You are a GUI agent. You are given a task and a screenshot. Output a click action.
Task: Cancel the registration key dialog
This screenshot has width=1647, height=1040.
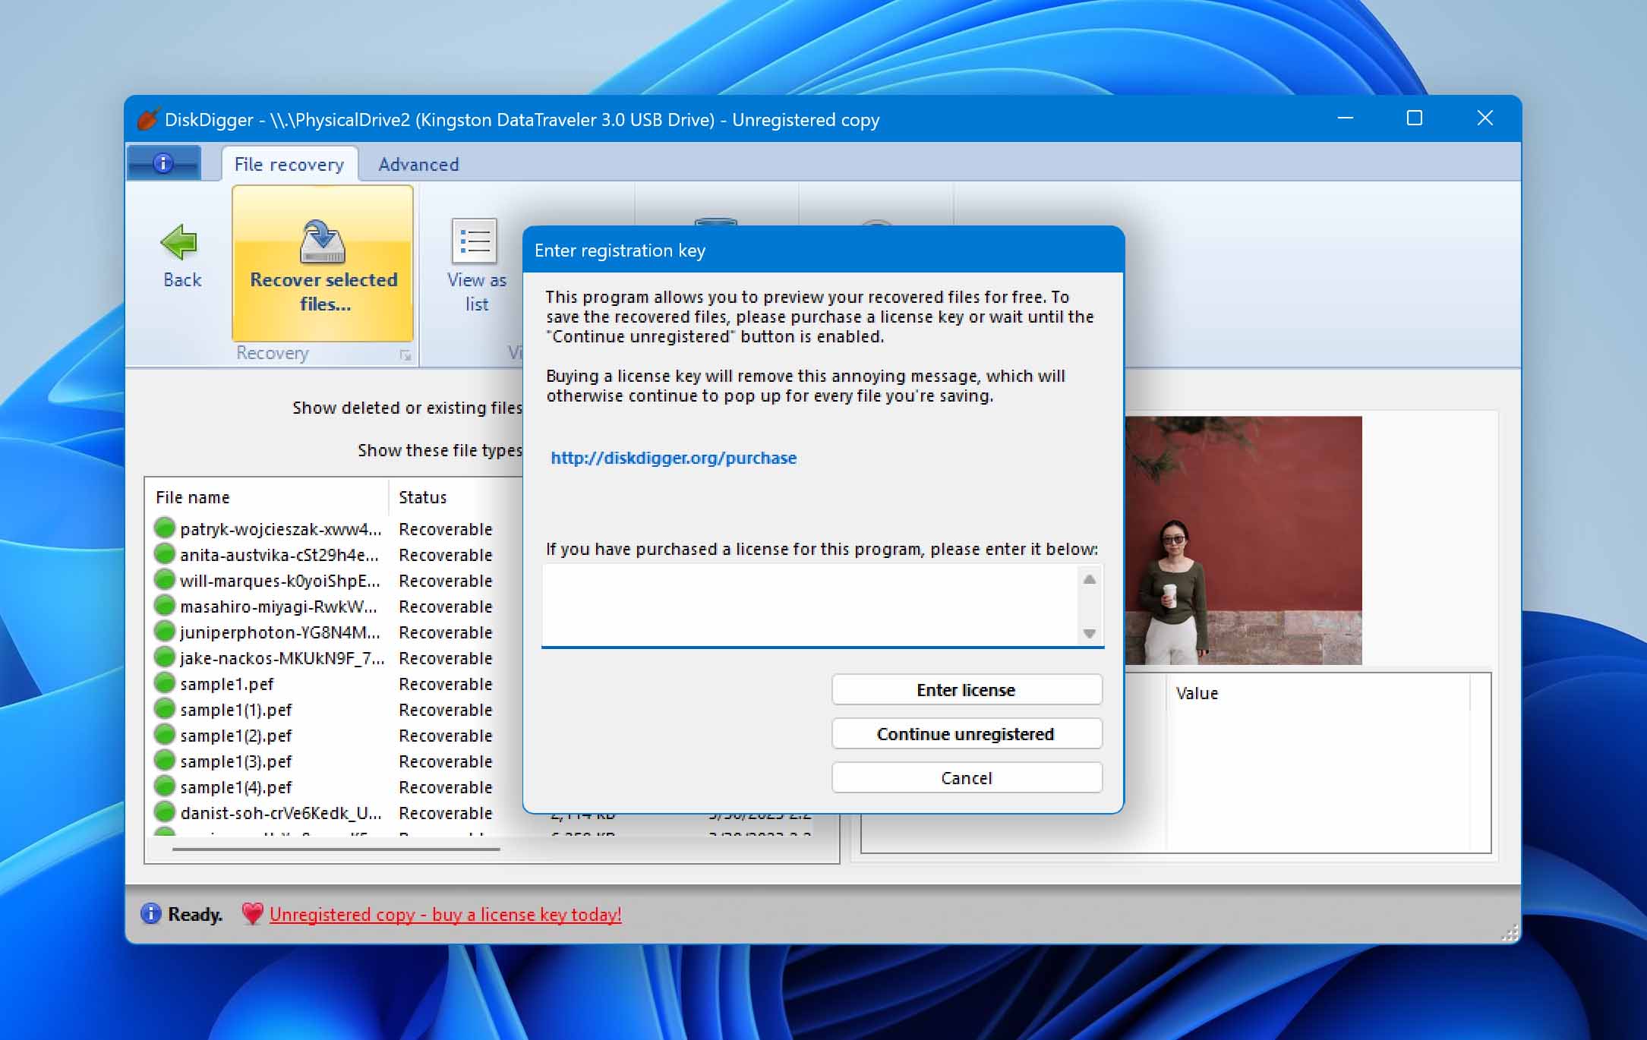click(966, 777)
